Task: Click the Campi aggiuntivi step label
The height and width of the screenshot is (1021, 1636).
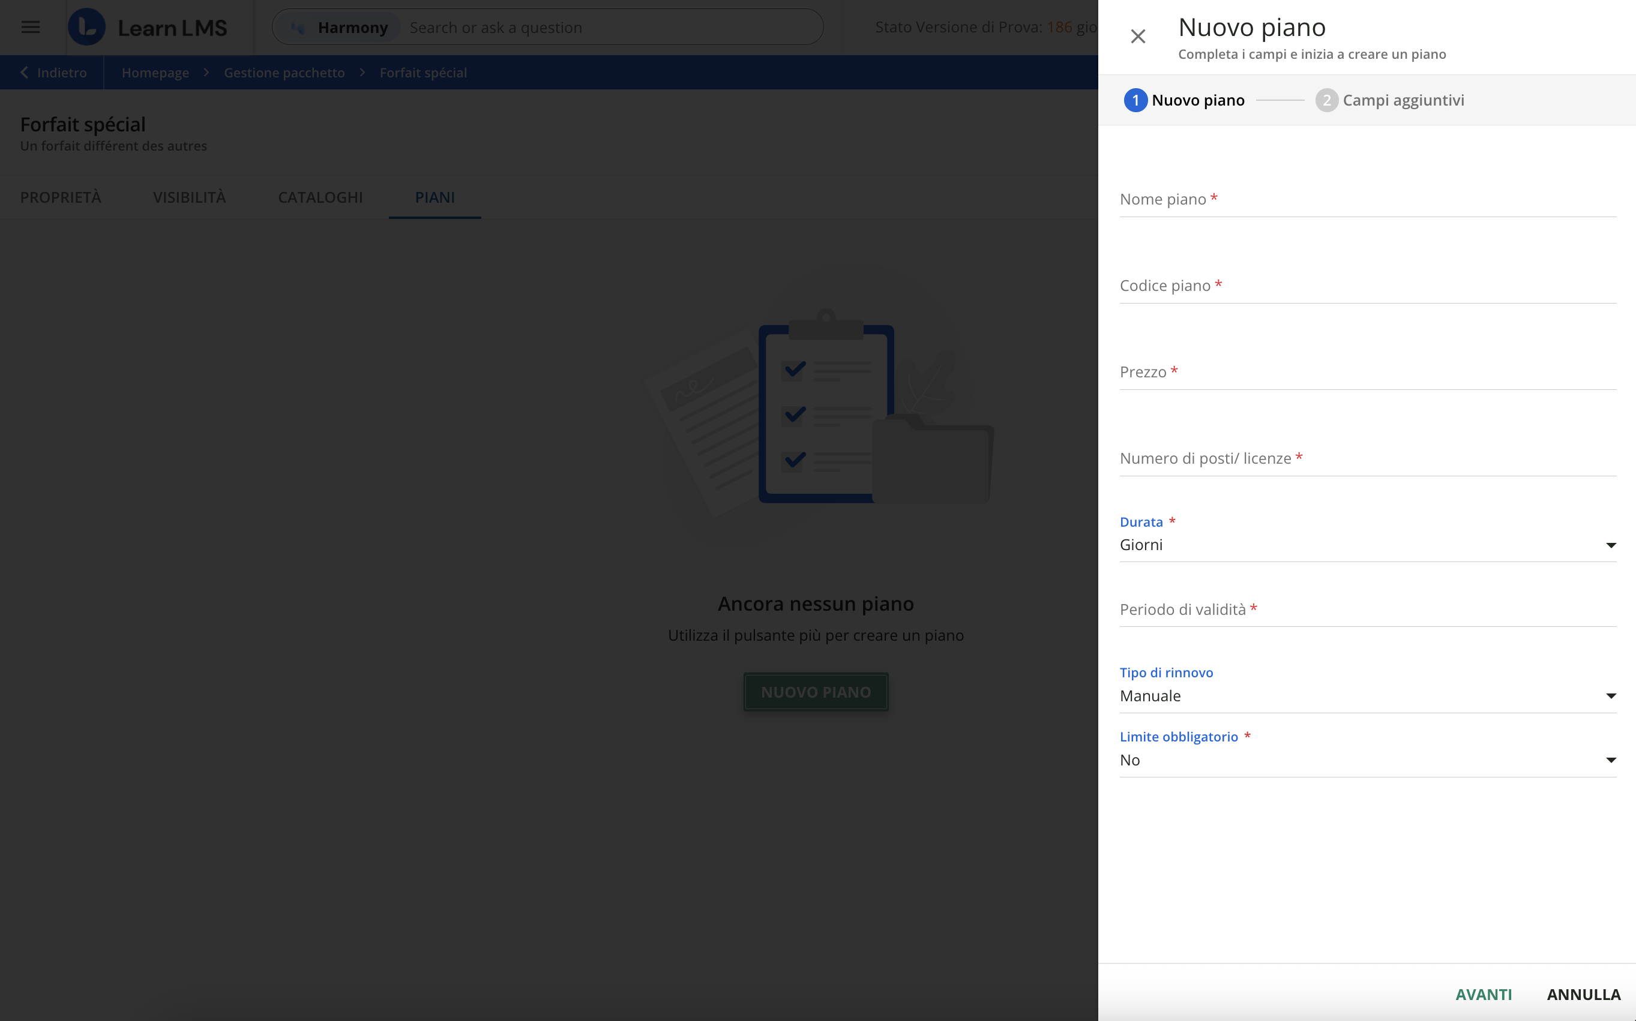Action: (1403, 101)
